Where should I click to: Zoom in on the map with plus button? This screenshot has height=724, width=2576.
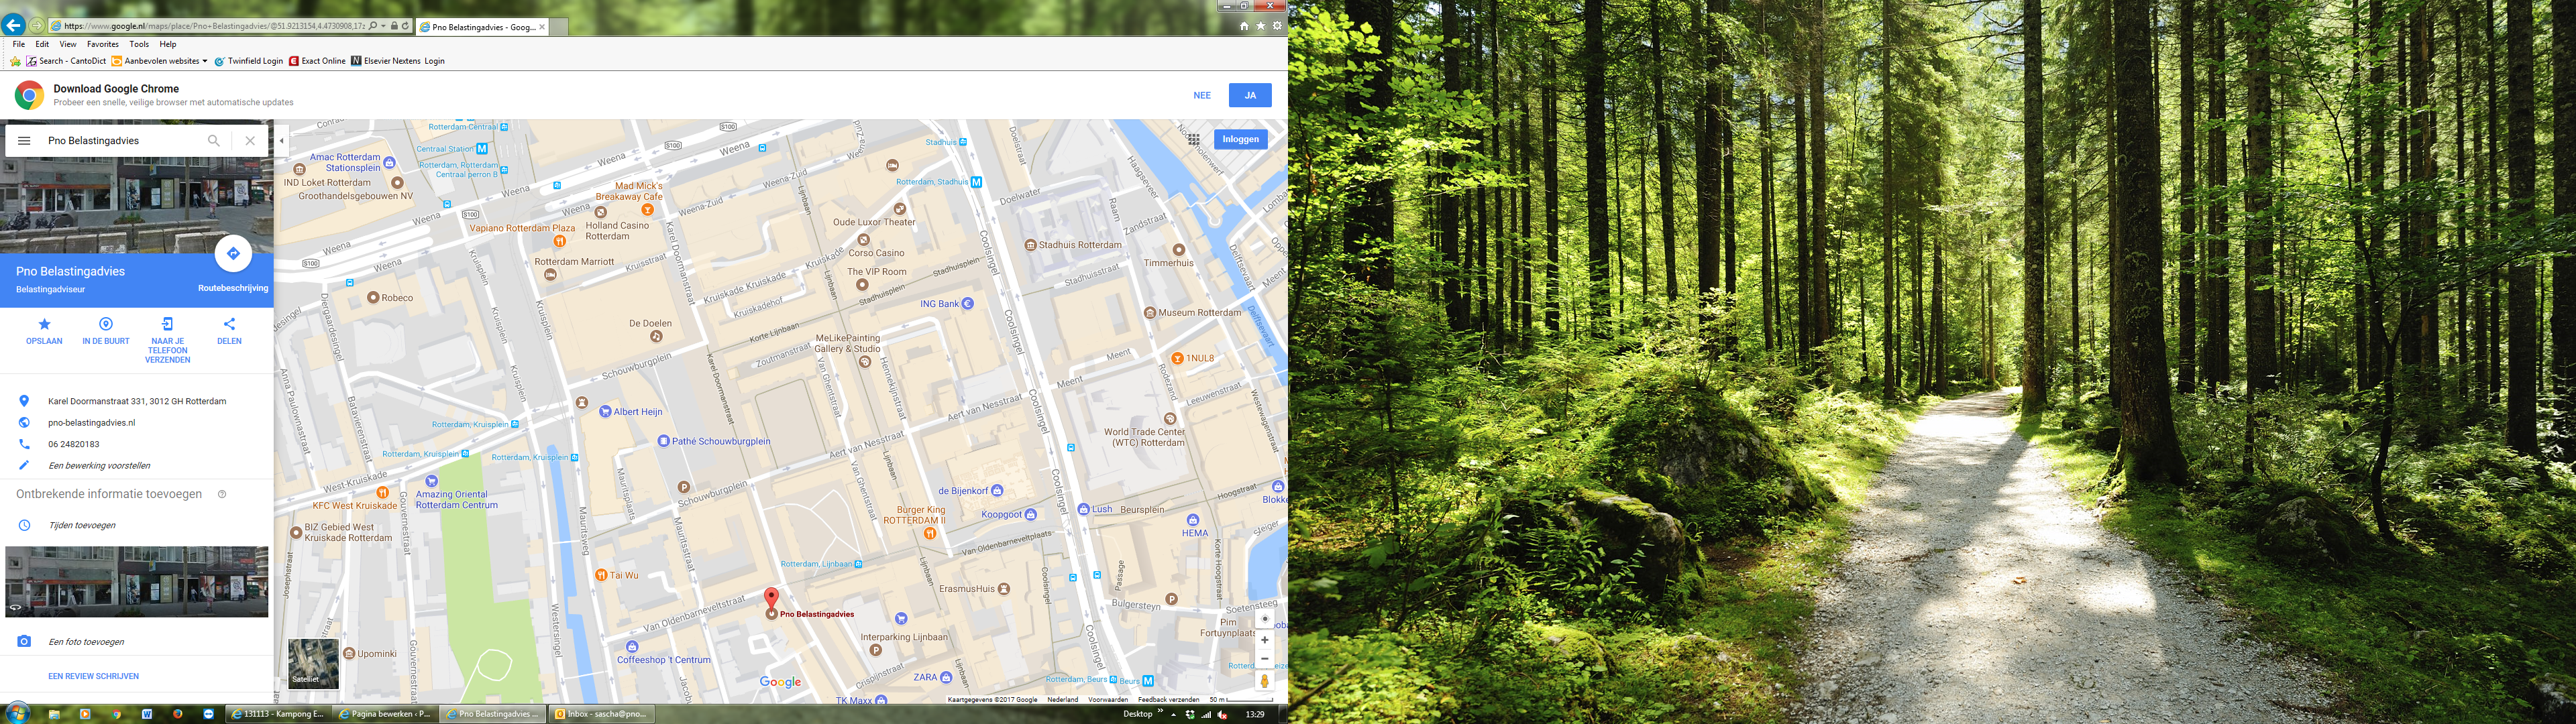pos(1264,640)
